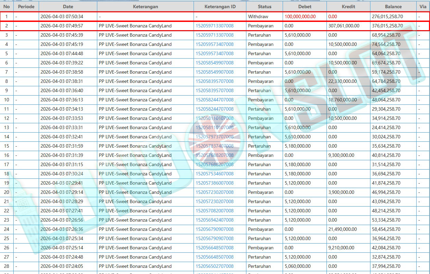
Task: Click the Balance column header
Action: (x=393, y=7)
